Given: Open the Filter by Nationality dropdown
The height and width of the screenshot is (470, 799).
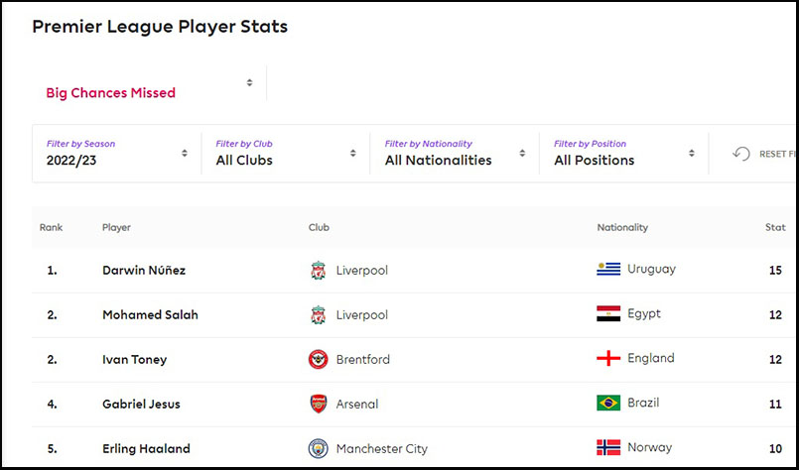Looking at the screenshot, I should click(455, 154).
